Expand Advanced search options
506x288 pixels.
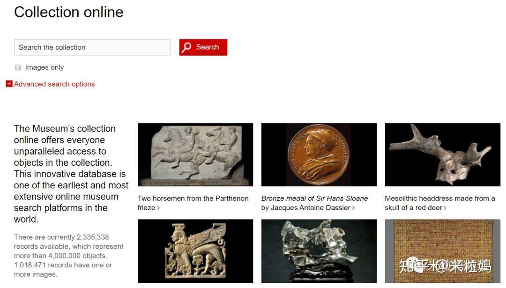pyautogui.click(x=54, y=84)
